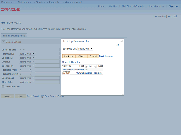
Task: Open MultiChannel Console link
Action: coord(133,6)
